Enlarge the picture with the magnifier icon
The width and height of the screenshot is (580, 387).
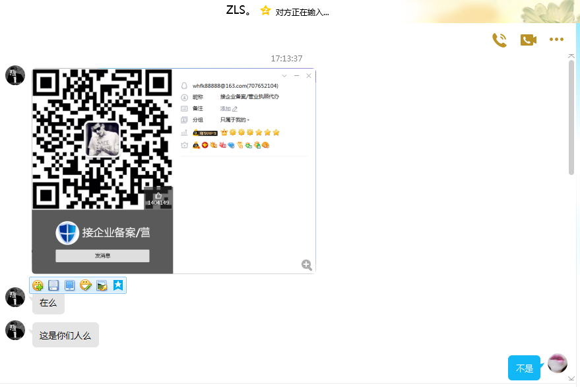(307, 265)
